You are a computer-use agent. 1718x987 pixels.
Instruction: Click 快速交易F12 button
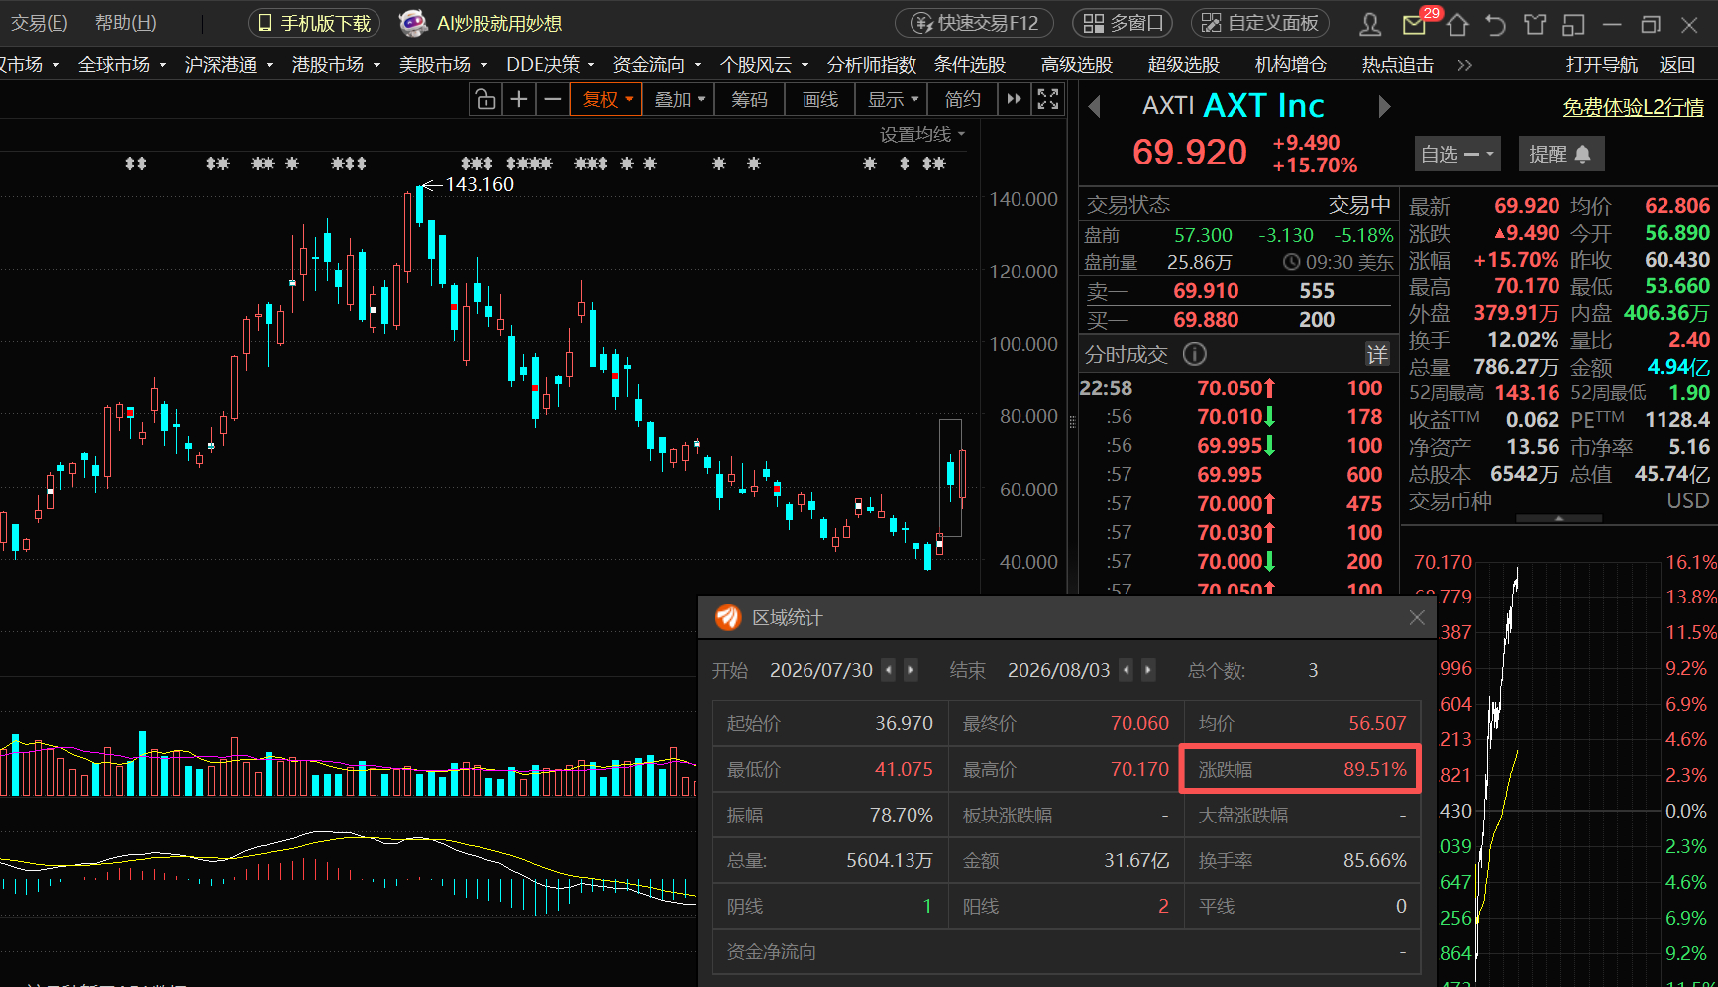click(975, 23)
